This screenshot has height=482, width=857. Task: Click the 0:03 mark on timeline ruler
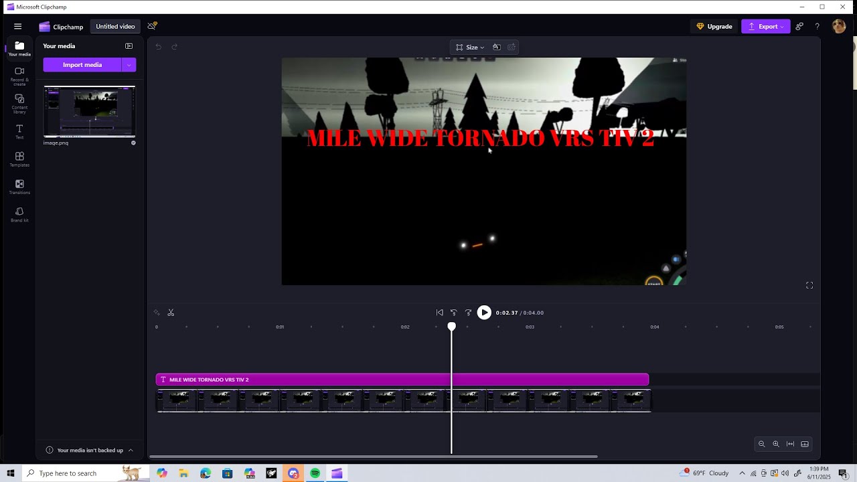pyautogui.click(x=530, y=327)
